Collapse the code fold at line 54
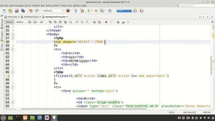 click(x=13, y=102)
